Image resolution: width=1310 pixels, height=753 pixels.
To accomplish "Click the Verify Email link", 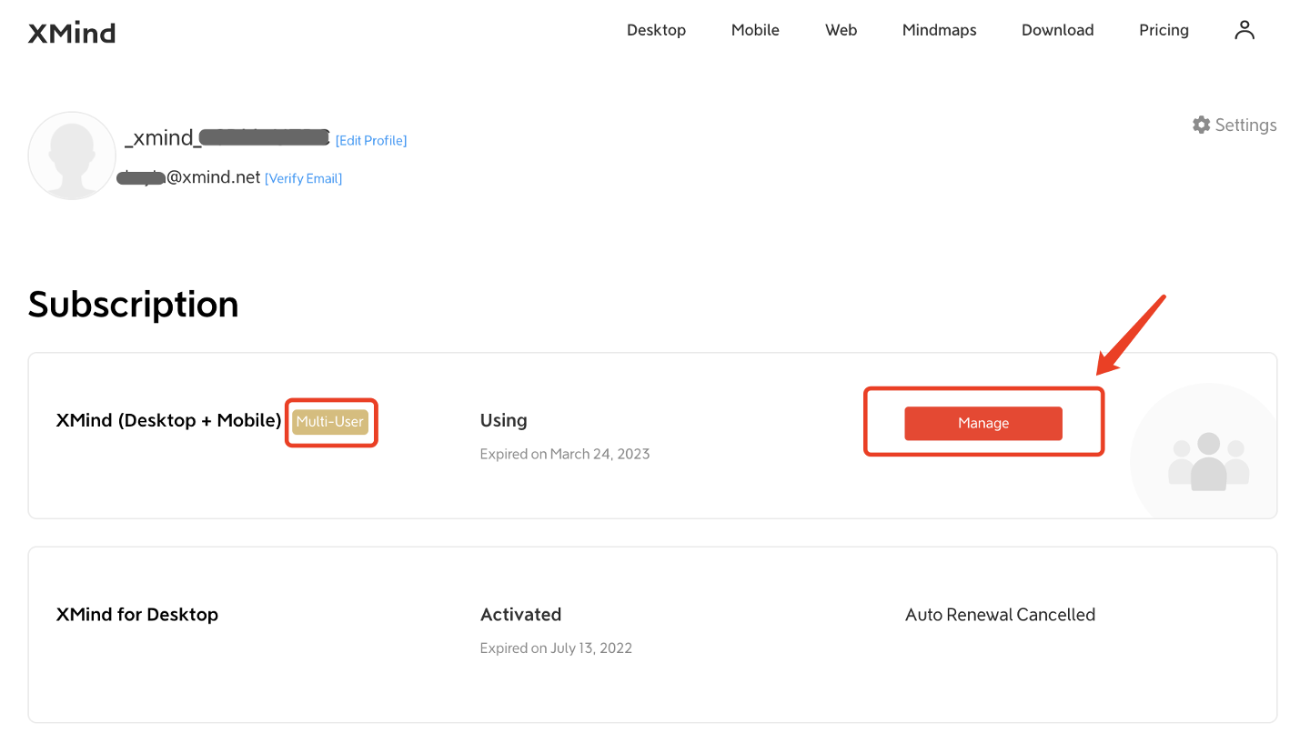I will [x=303, y=178].
